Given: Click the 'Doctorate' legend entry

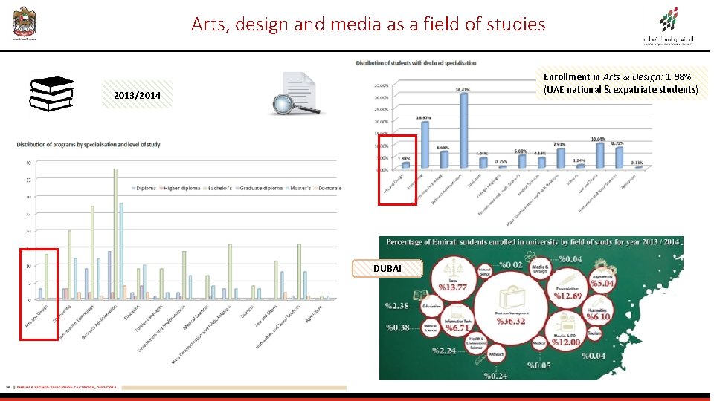Looking at the screenshot, I should pos(329,188).
